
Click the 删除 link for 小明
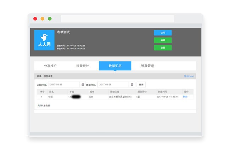tap(185, 97)
